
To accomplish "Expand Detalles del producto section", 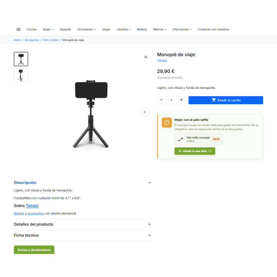I will point(82,224).
